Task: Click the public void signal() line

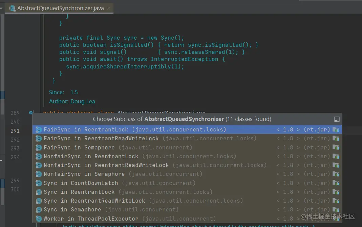Action: click(152, 52)
